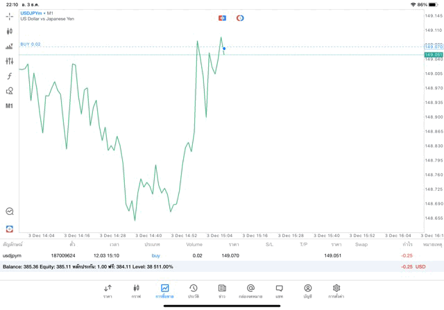Image resolution: width=444 pixels, height=310 pixels.
Task: Open the candlestick chart type selector
Action: click(x=10, y=31)
